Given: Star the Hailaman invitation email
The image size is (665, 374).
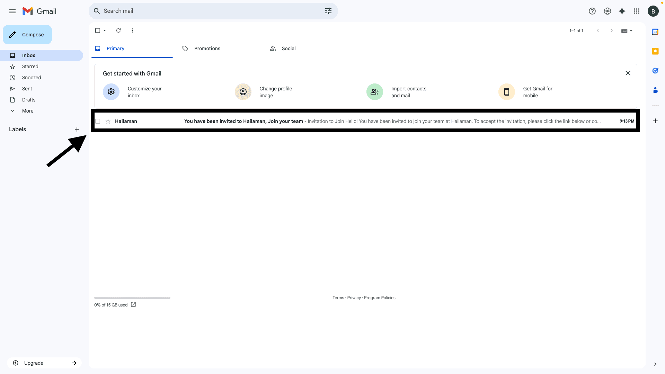Looking at the screenshot, I should [108, 121].
